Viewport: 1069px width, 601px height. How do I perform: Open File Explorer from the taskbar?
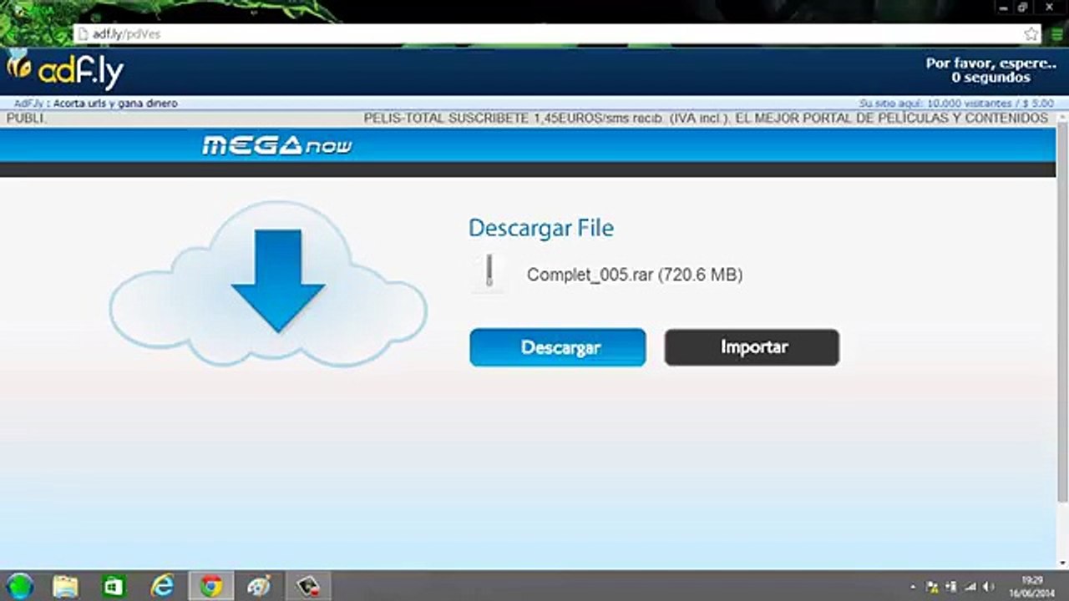[65, 586]
